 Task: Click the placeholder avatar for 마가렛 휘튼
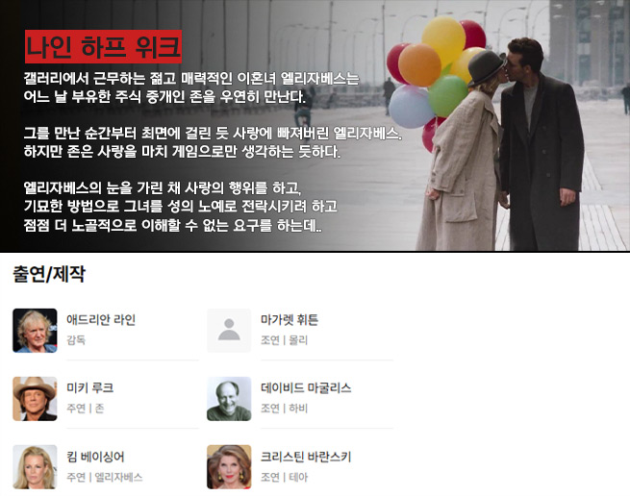coord(229,331)
